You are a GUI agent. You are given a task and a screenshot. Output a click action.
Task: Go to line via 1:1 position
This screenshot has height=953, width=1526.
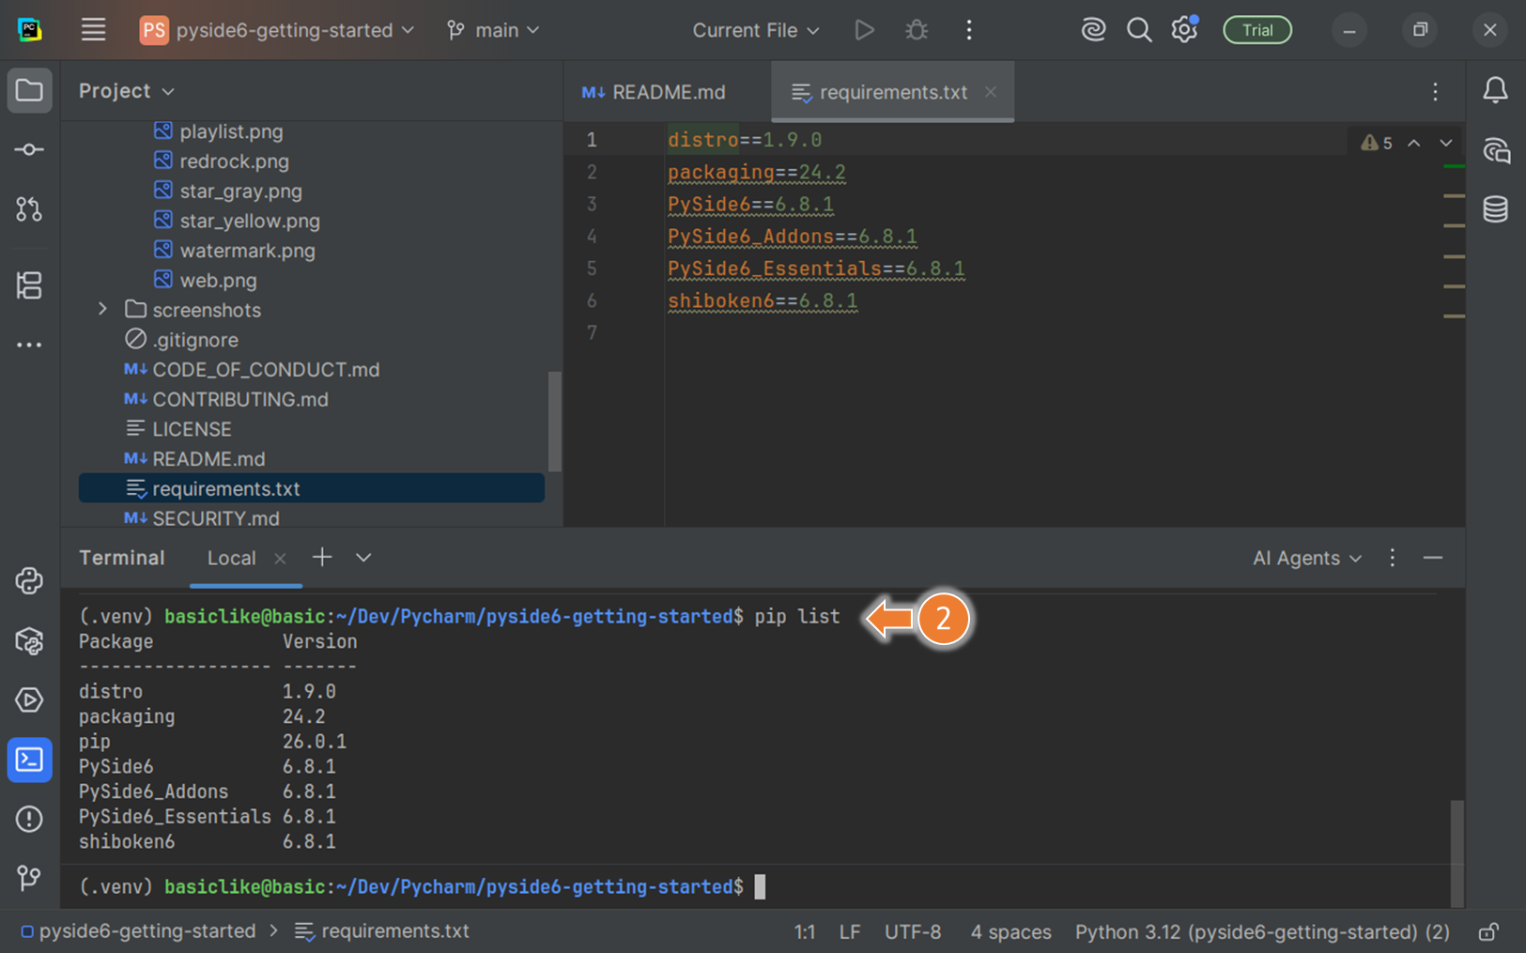point(805,931)
